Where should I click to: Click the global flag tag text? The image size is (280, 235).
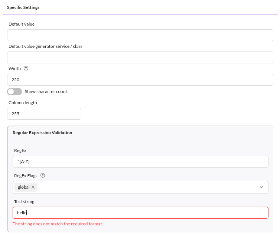tap(23, 187)
